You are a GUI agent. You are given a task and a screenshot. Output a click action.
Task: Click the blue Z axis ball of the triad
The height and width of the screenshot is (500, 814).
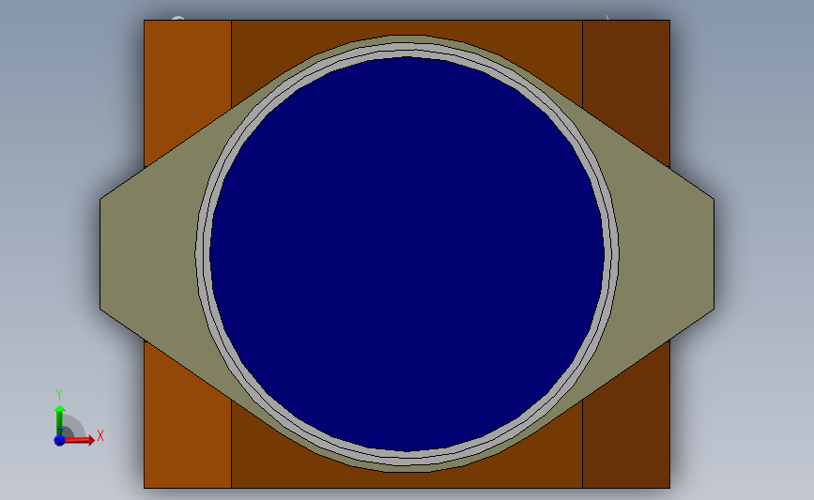59,440
